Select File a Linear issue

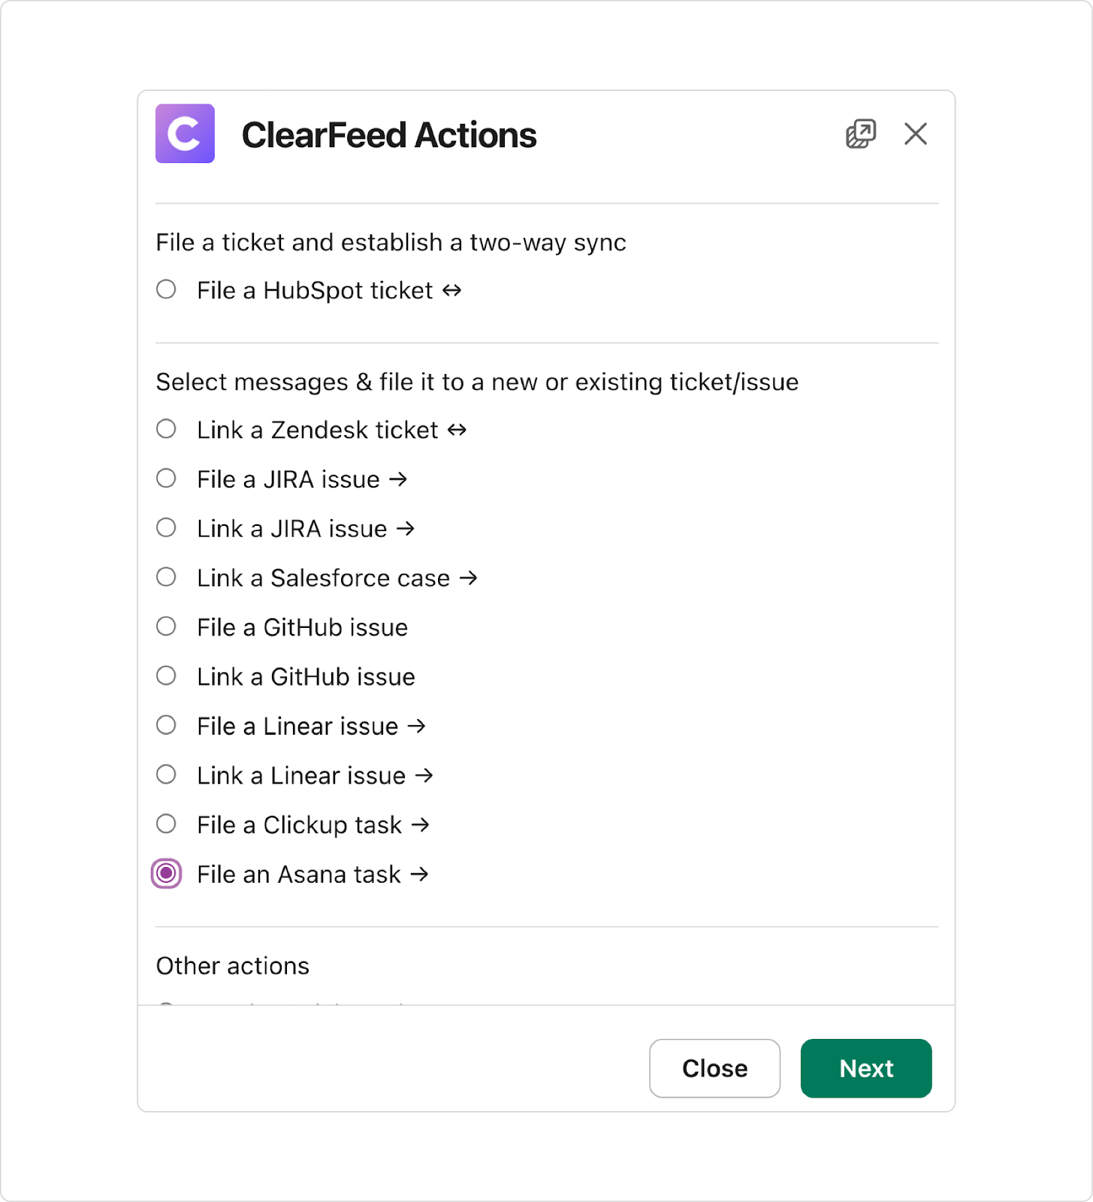pos(166,726)
